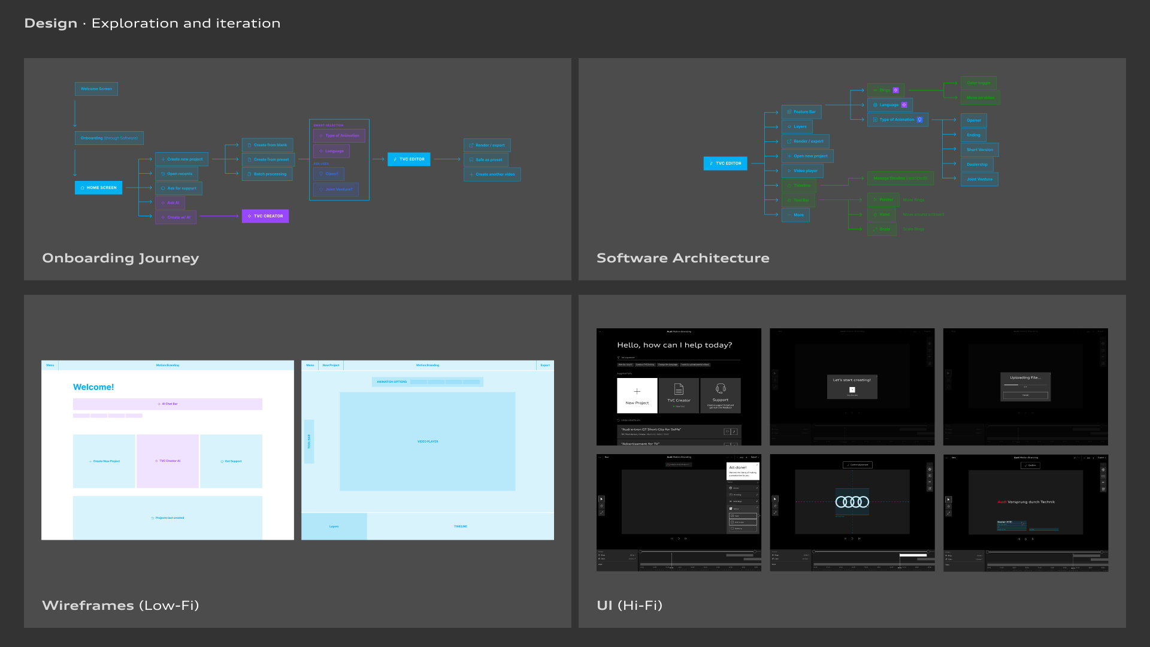This screenshot has height=647, width=1150.
Task: Select TVC EDITOR node in Software Architecture
Action: coord(725,164)
